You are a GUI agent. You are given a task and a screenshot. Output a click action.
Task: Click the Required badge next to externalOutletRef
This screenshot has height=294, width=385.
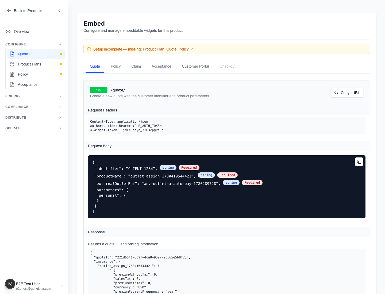(252, 183)
